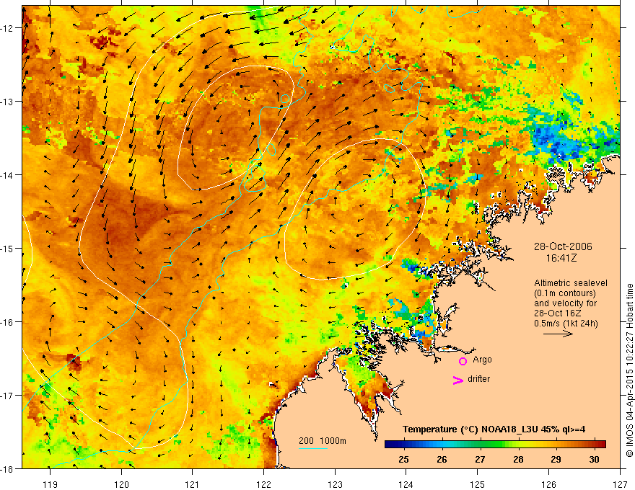Viewport: 635px width, 490px height.
Task: Click the color bar value 25
Action: click(403, 459)
